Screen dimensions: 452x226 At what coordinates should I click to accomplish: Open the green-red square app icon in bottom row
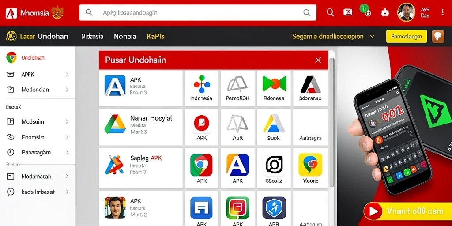(237, 208)
